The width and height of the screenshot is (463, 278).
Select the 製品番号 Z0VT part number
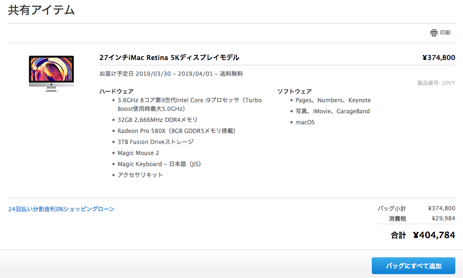point(436,83)
